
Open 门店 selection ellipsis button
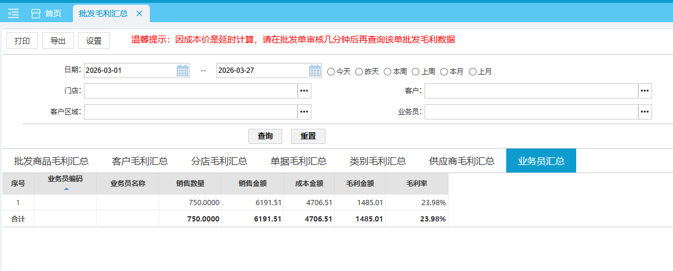point(304,91)
